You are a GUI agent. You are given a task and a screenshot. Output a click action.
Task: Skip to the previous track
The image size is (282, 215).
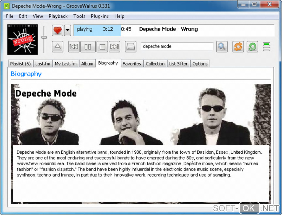pos(74,47)
